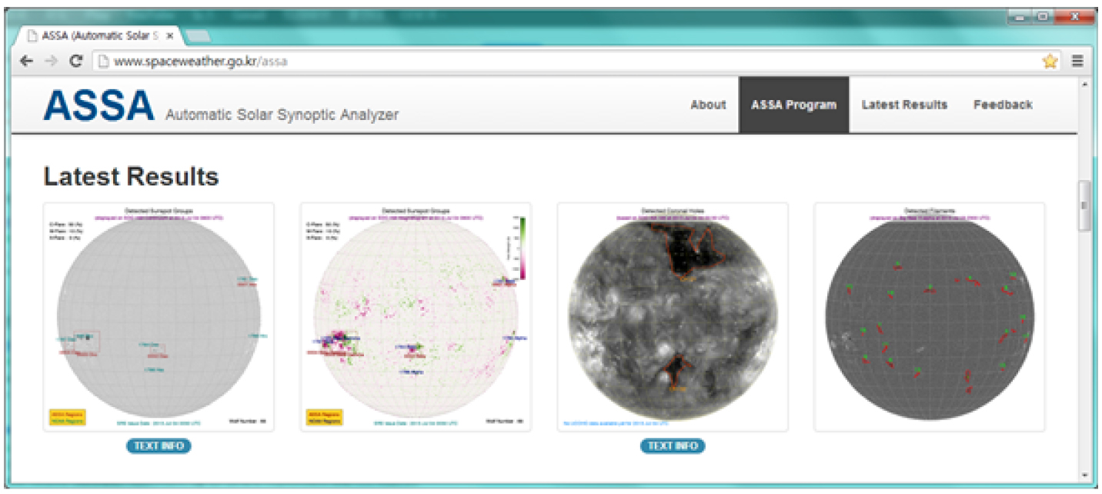Open the Detected Coronal Holes thumbnail
This screenshot has width=1102, height=494.
point(672,317)
